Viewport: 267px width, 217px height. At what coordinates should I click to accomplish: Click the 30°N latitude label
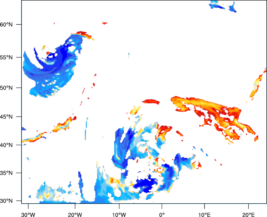pyautogui.click(x=6, y=201)
